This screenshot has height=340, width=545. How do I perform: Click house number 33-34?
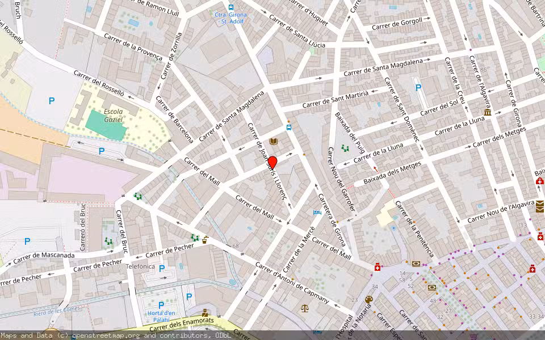tap(536, 316)
